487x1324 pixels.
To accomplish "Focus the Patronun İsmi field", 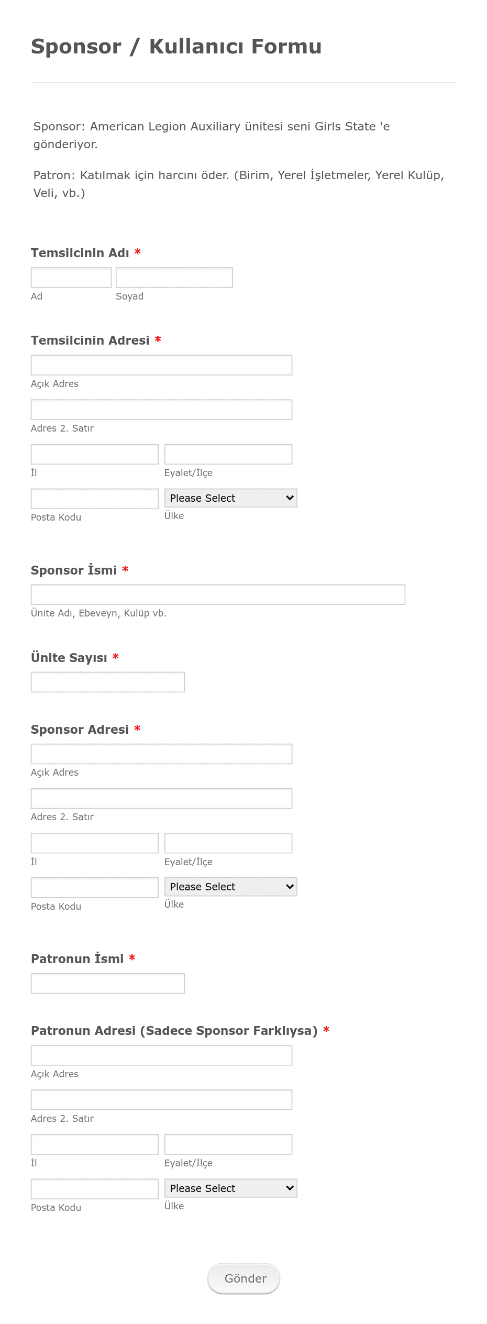I will pos(108,983).
